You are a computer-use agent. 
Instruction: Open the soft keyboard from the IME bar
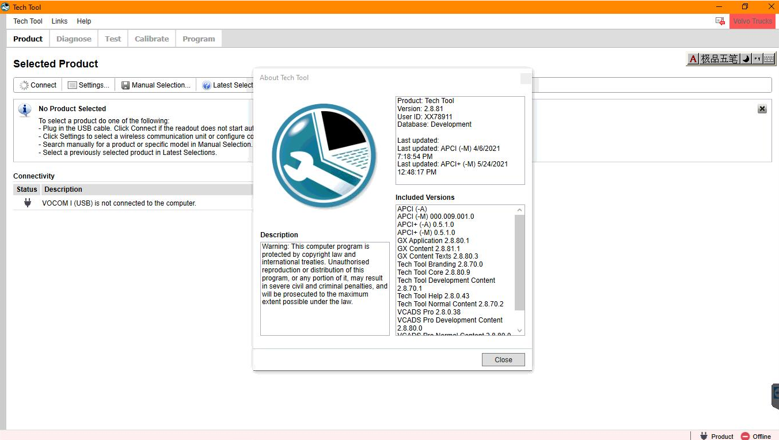(x=769, y=58)
